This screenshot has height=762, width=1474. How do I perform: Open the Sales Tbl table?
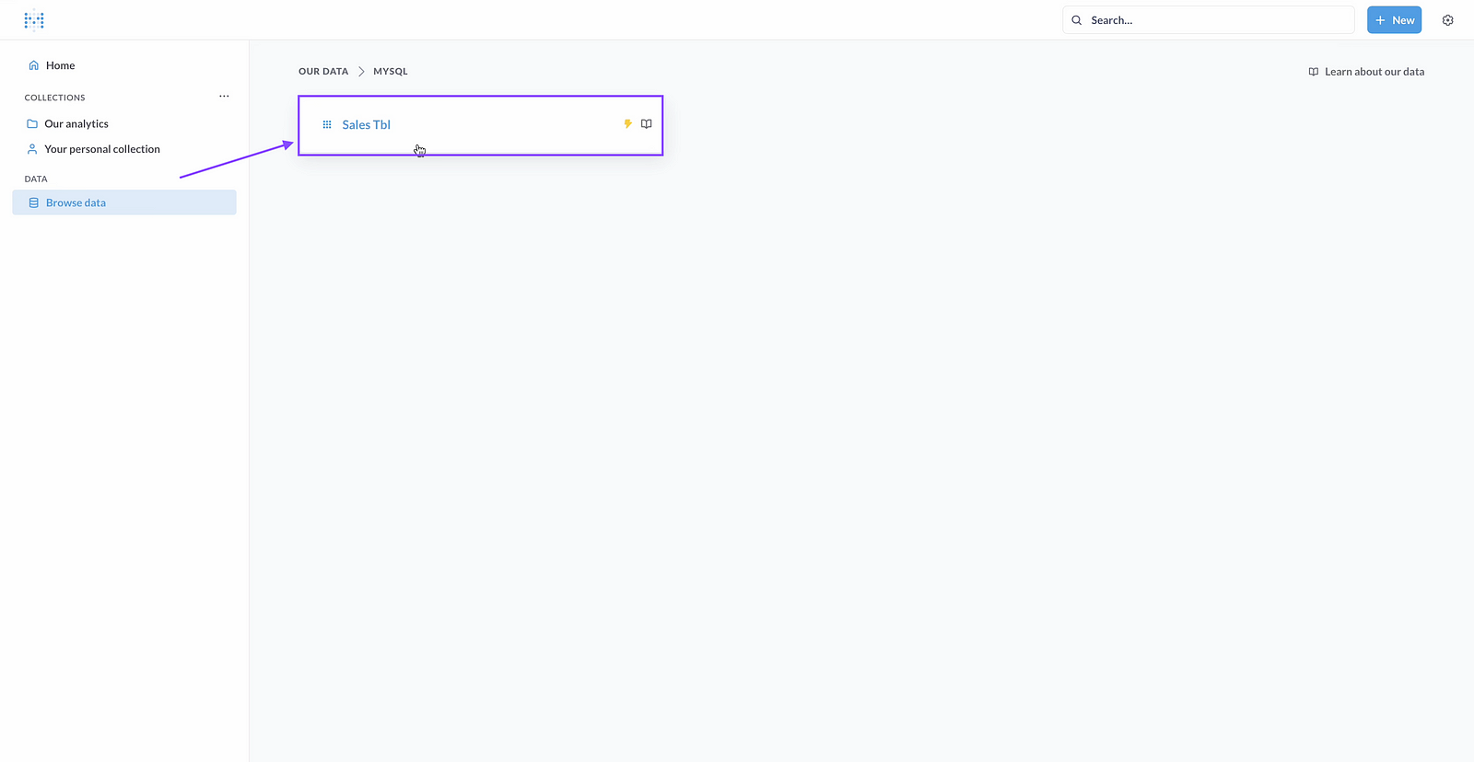(367, 125)
